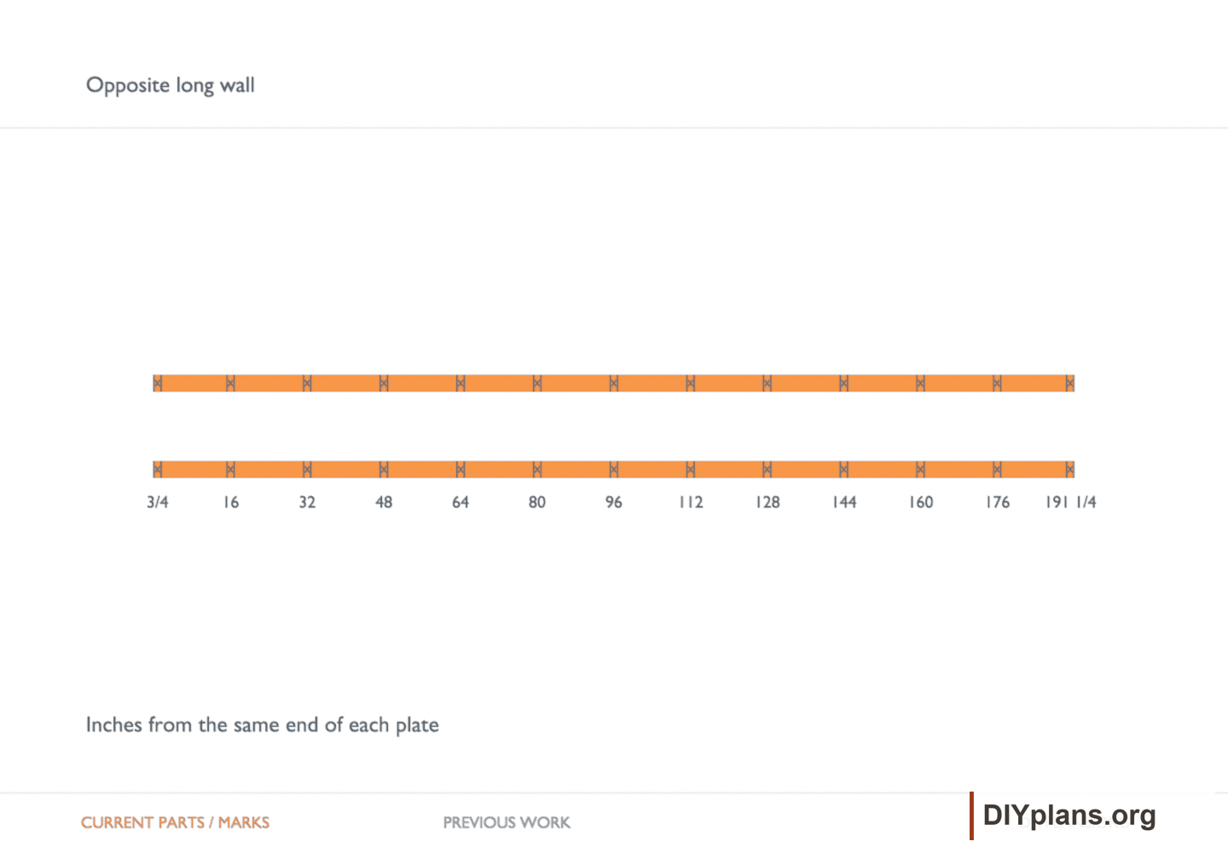Screen dimensions: 1228x853
Task: Click the 3/4 stud mark on the top plate
Action: pos(158,383)
